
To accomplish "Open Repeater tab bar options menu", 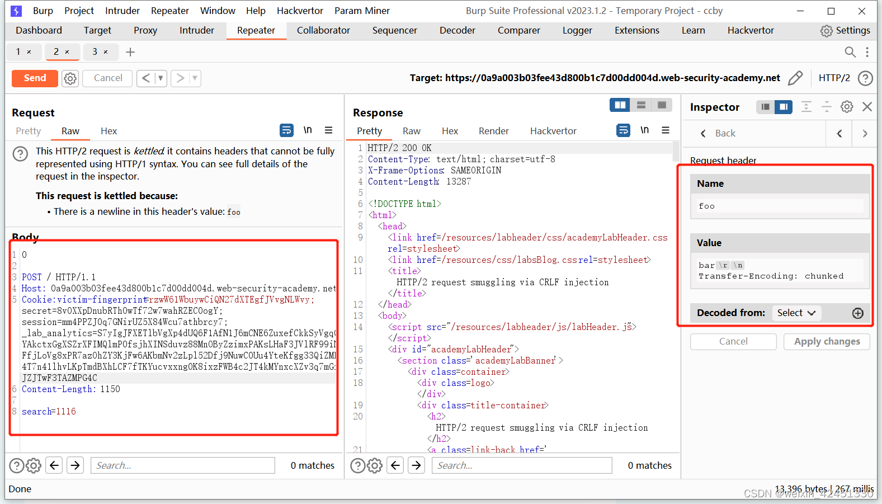I will [x=867, y=52].
